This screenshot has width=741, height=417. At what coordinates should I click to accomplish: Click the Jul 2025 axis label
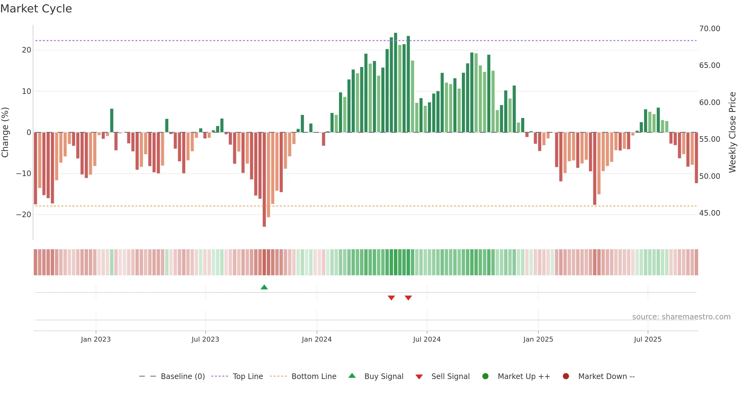point(648,339)
